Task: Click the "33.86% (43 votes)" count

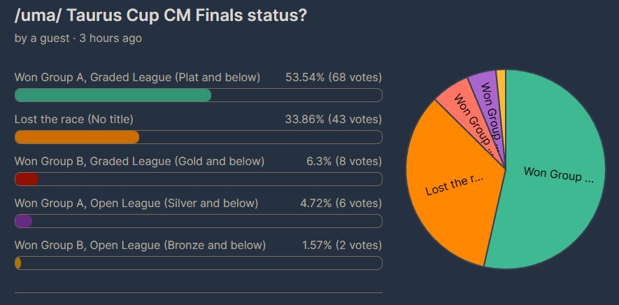Action: click(333, 119)
